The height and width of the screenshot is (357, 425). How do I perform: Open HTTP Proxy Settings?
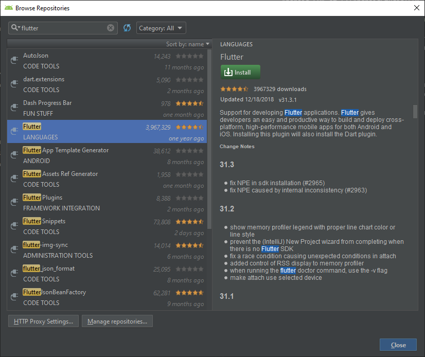43,321
